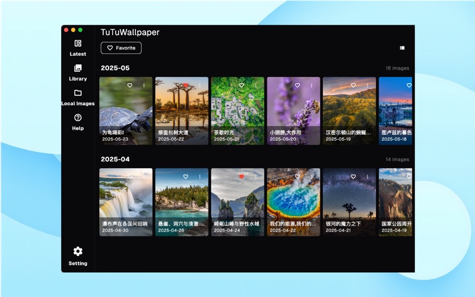Image resolution: width=475 pixels, height=297 pixels.
Task: Go to Local Images in sidebar
Action: pos(78,97)
